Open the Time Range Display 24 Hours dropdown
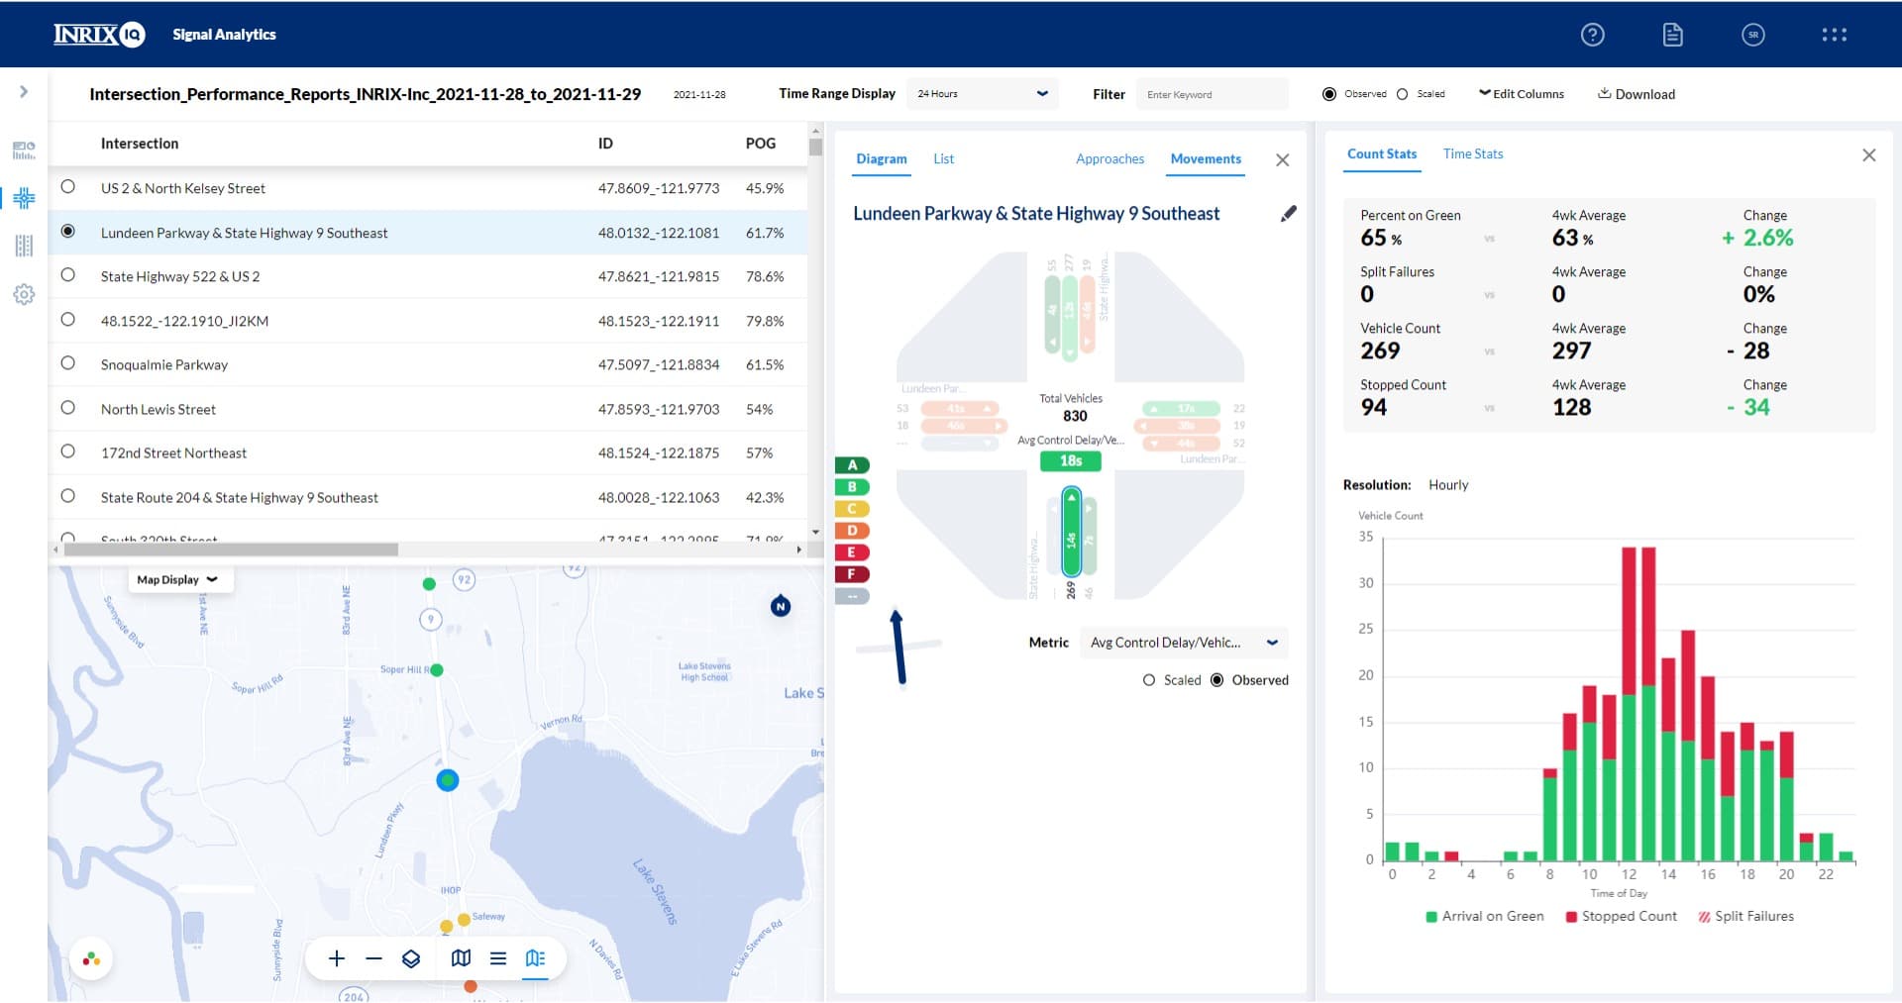The image size is (1902, 1003). pos(982,94)
